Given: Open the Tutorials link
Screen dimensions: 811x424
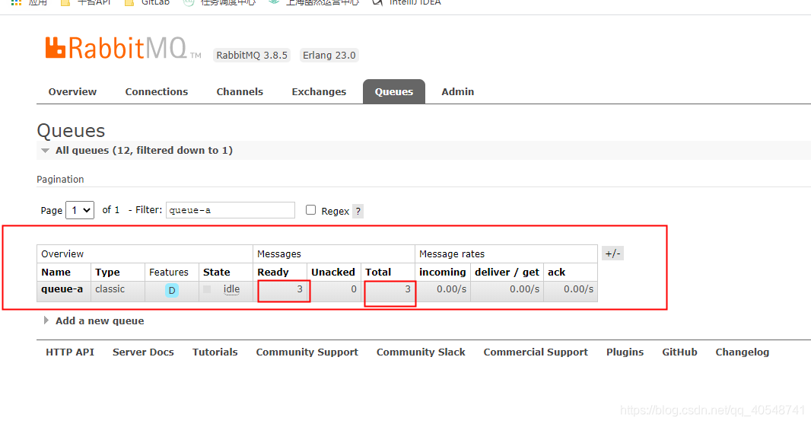Looking at the screenshot, I should coord(215,352).
